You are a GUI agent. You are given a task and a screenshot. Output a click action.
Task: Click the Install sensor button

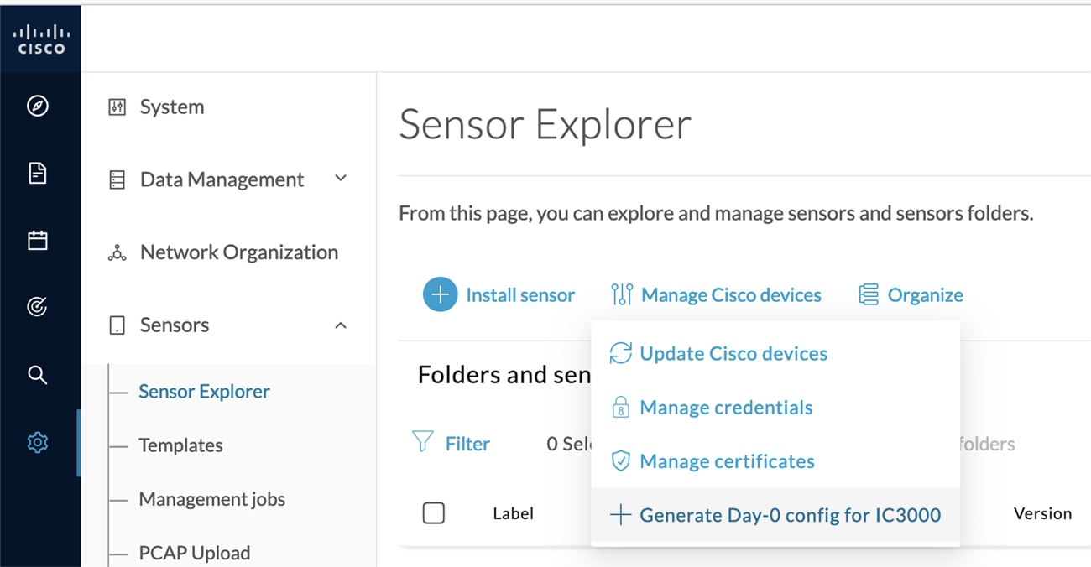[x=500, y=294]
